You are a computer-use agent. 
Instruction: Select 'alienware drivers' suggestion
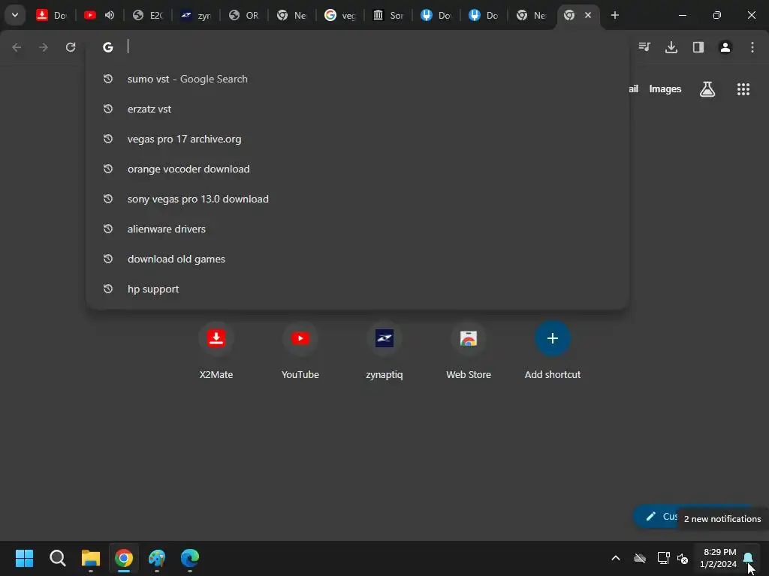click(357, 229)
